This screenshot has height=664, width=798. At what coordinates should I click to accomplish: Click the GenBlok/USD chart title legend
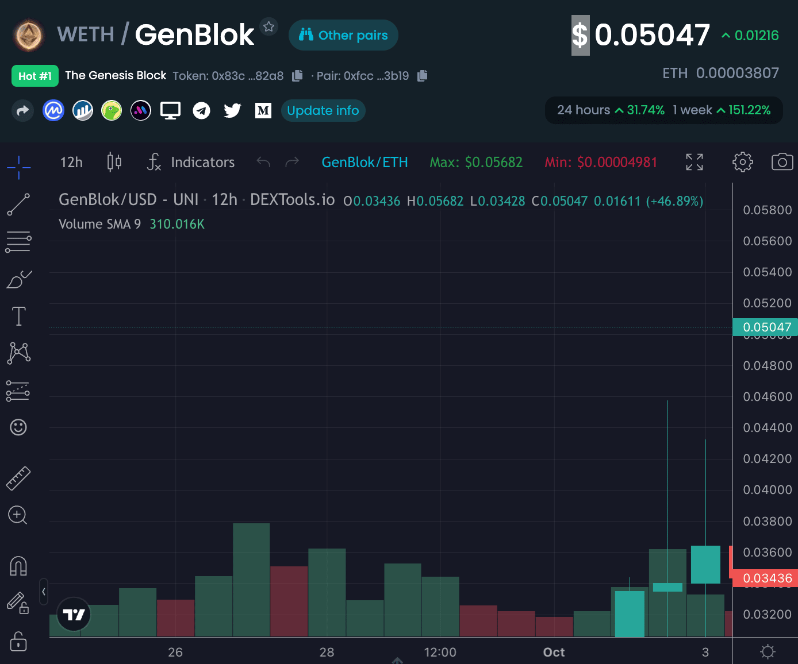point(197,200)
